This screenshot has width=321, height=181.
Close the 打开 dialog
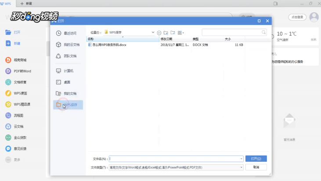(x=267, y=21)
